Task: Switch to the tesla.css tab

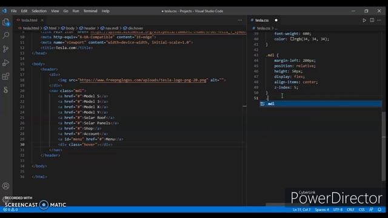Action: (x=262, y=20)
